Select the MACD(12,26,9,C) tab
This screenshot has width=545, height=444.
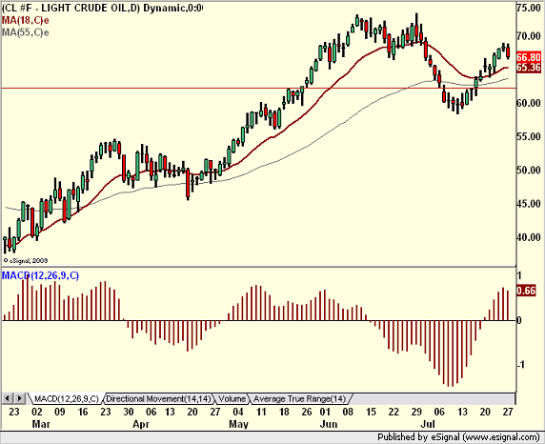coord(67,399)
